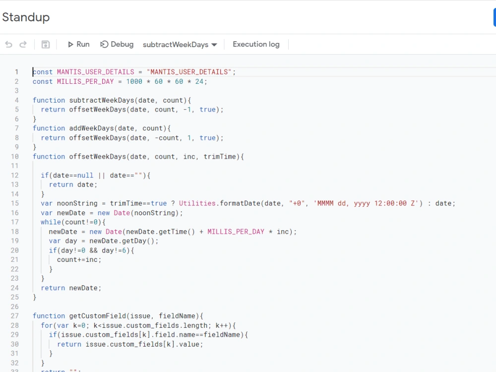Click Utilities.formatDate call on line 15
The image size is (496, 372).
coord(220,203)
